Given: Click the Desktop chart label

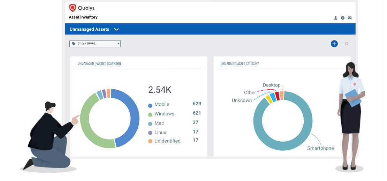Looking at the screenshot, I should click(272, 85).
